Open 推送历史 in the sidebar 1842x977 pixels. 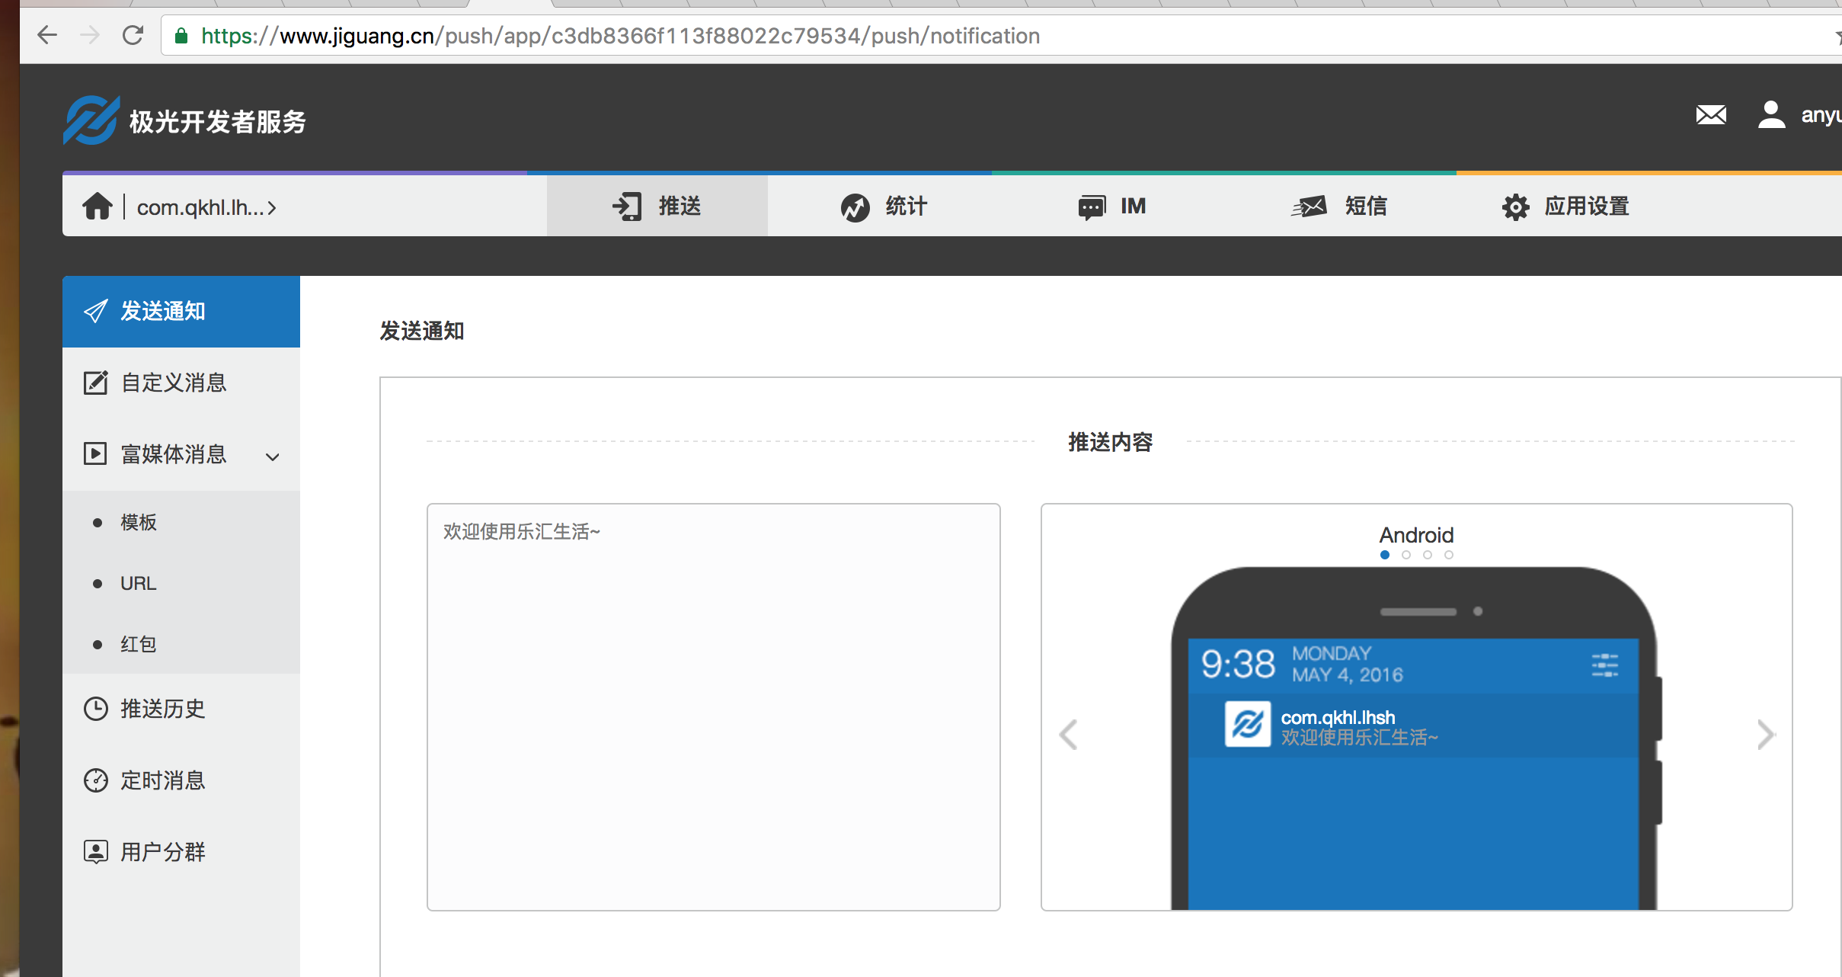click(x=181, y=709)
